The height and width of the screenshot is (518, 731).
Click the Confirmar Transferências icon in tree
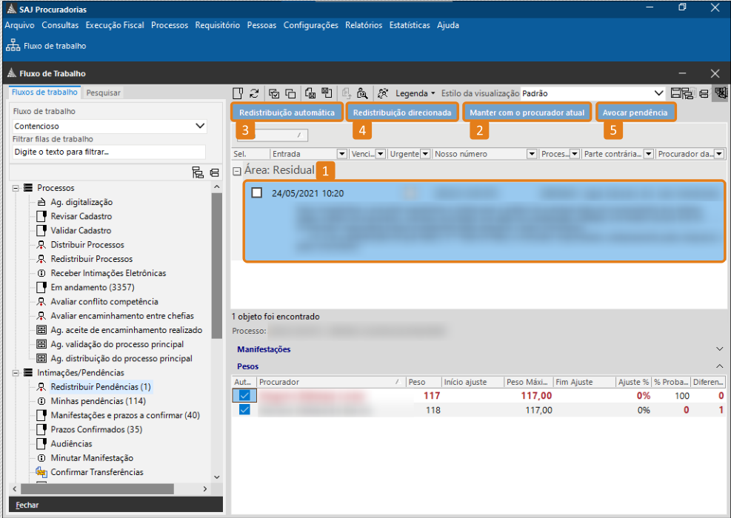pos(41,472)
